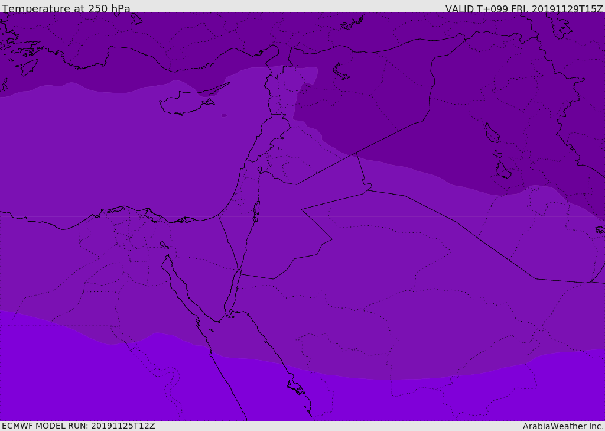Click the 'ECMWF MODEL RUN: 20191125T12Z' label
This screenshot has width=605, height=431.
(79, 426)
